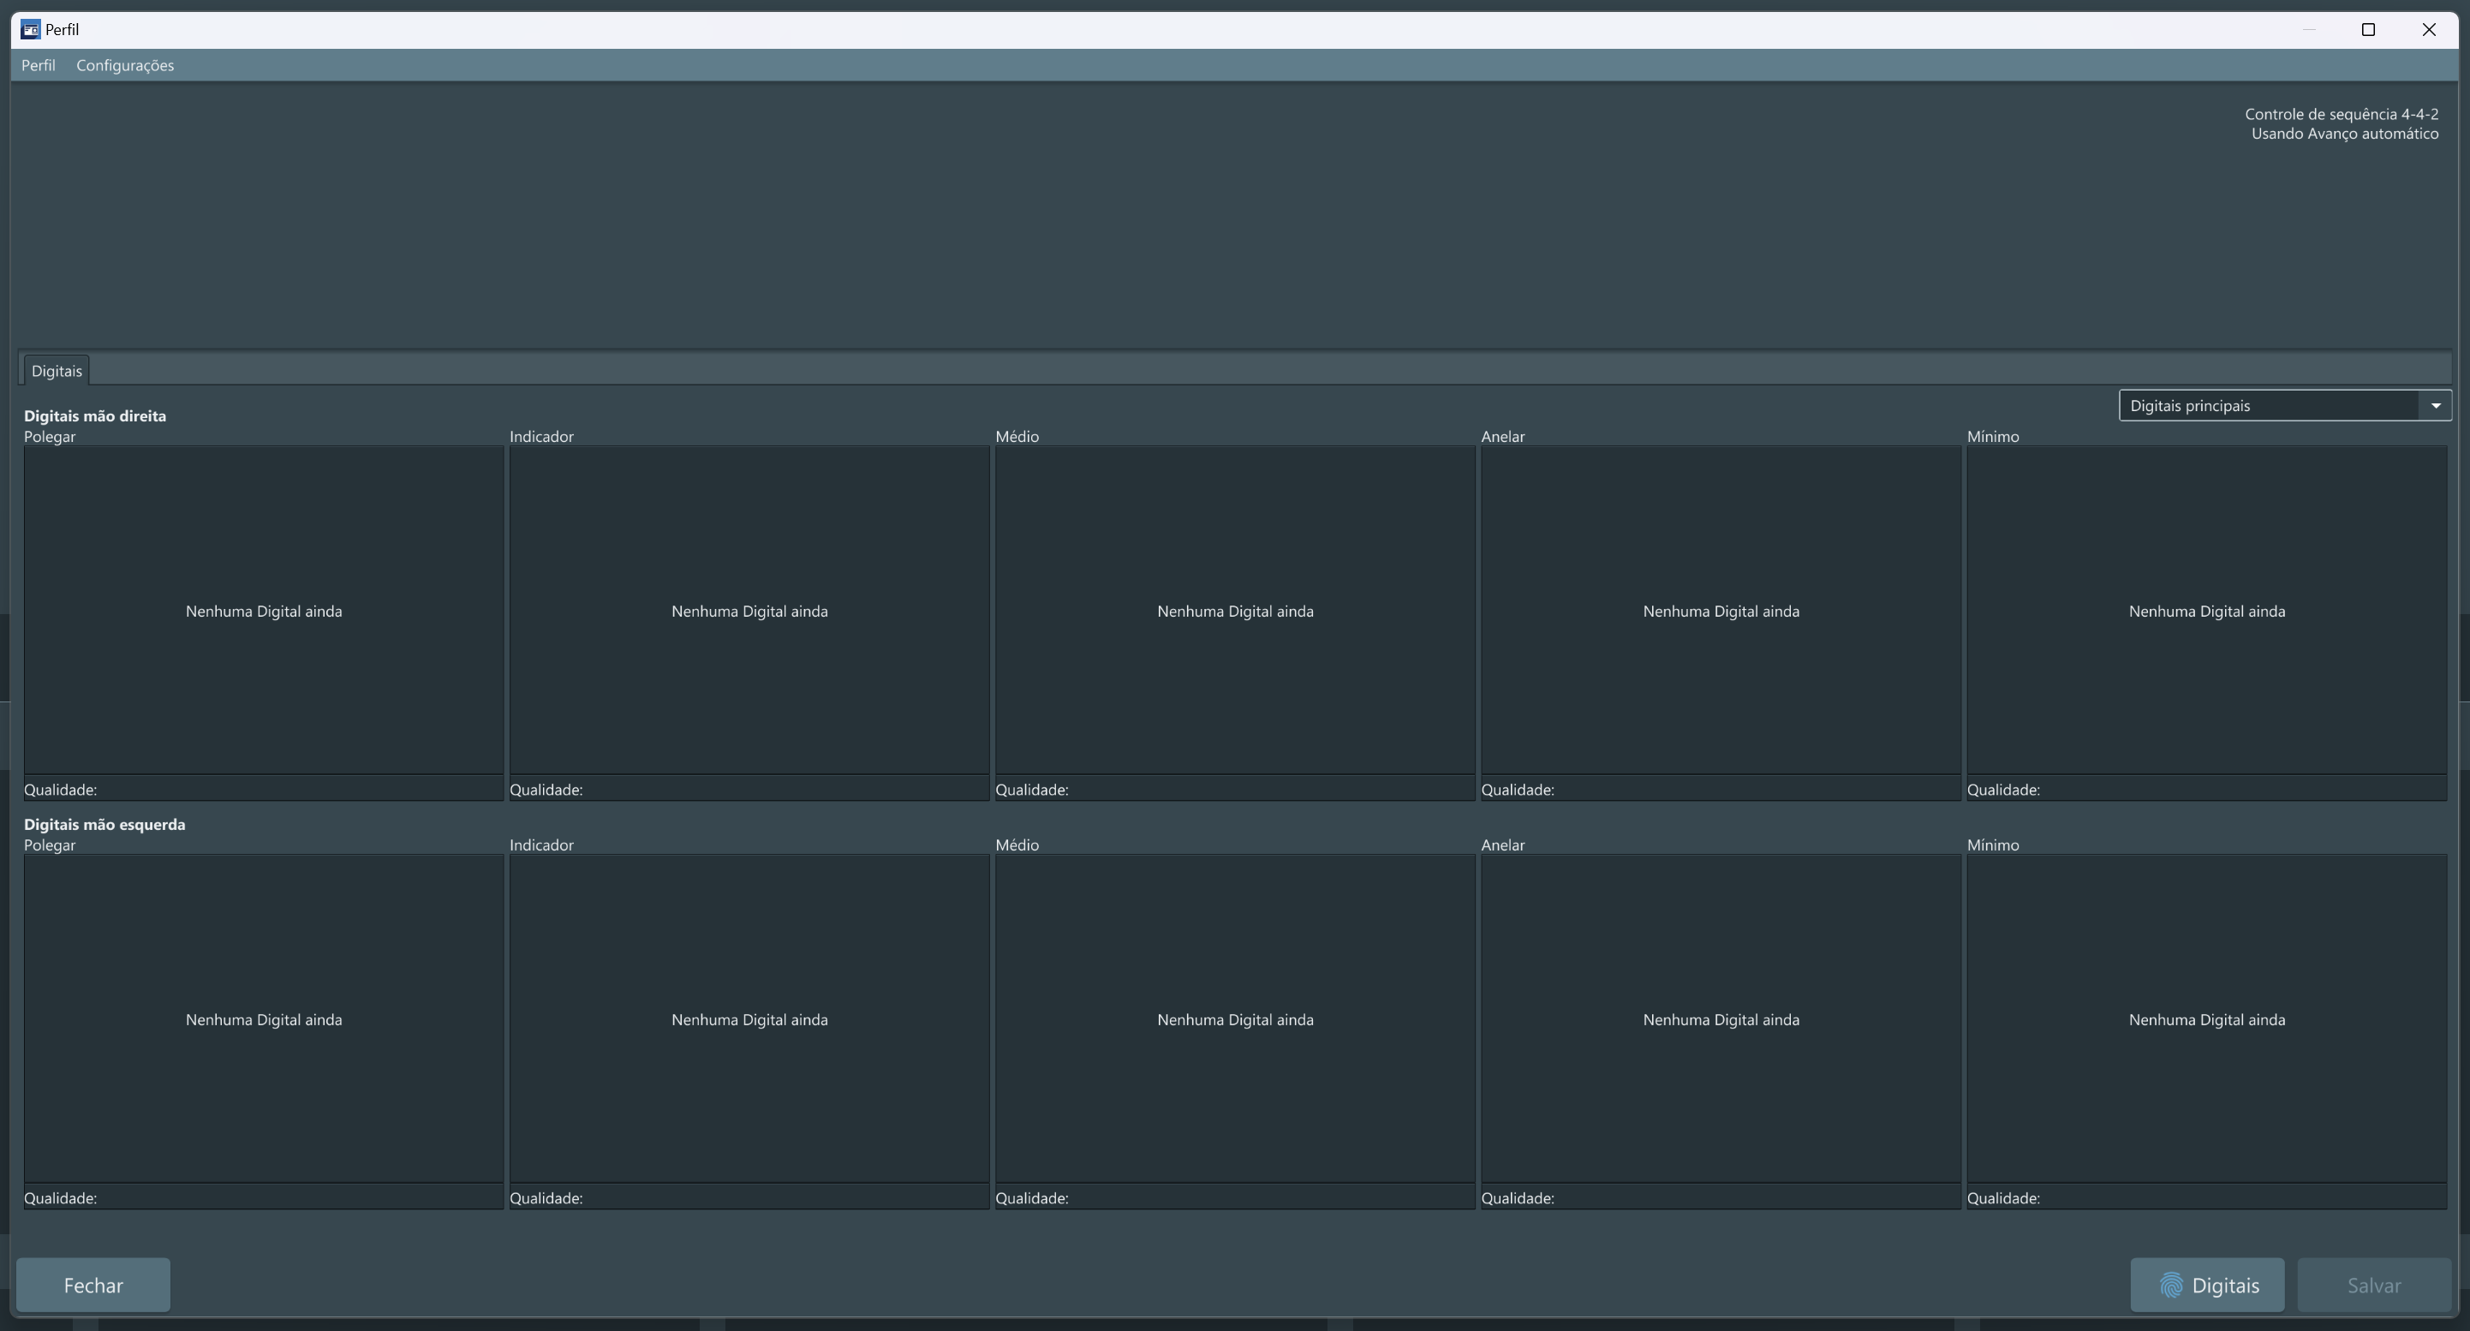The width and height of the screenshot is (2470, 1331).
Task: Open the Configurações menu
Action: pos(125,65)
